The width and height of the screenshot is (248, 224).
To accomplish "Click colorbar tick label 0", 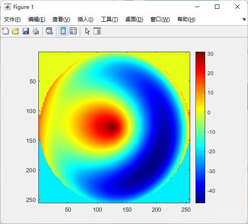I will point(209,113).
